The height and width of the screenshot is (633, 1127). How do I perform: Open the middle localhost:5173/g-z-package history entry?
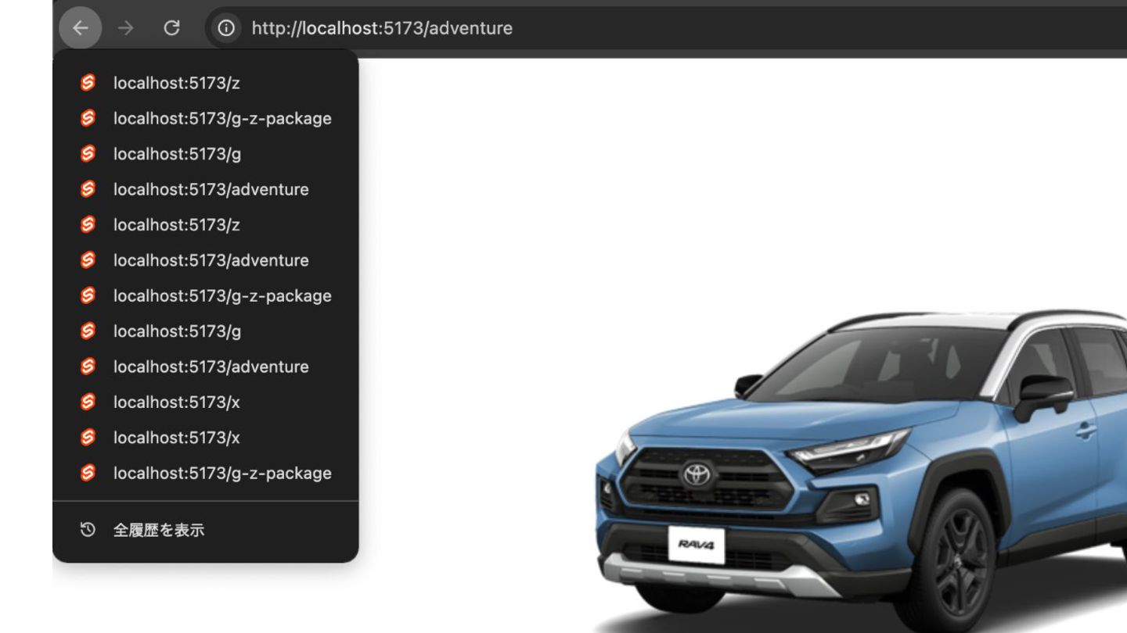click(205, 295)
